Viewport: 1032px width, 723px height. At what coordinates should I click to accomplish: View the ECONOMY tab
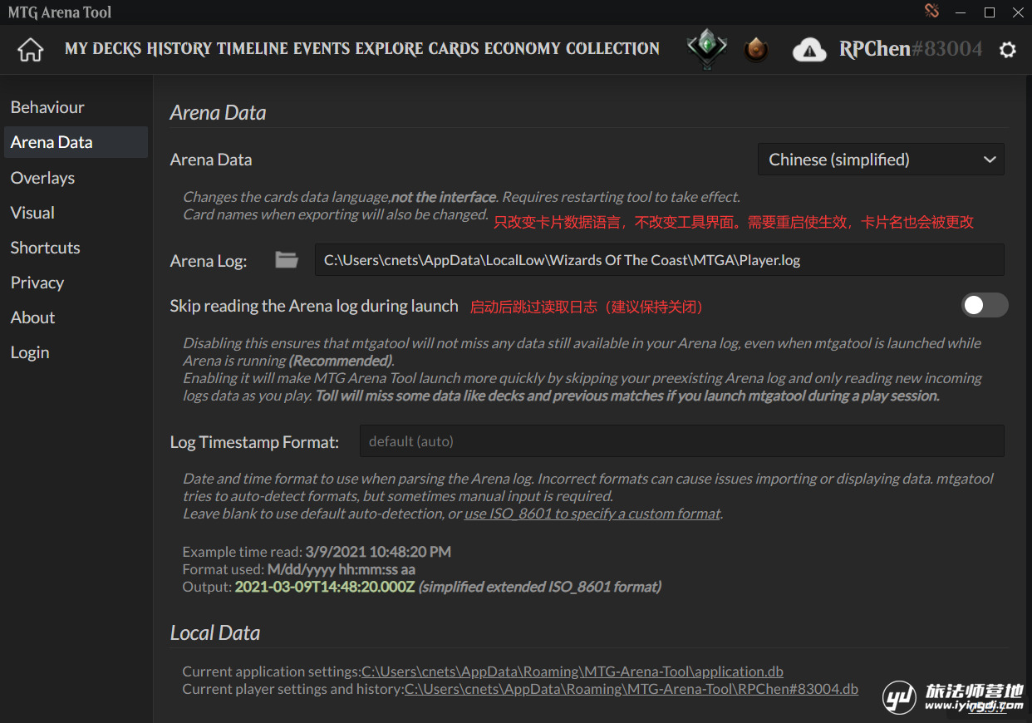click(523, 49)
